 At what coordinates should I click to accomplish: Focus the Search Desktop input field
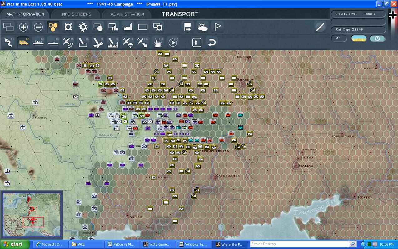(x=299, y=244)
